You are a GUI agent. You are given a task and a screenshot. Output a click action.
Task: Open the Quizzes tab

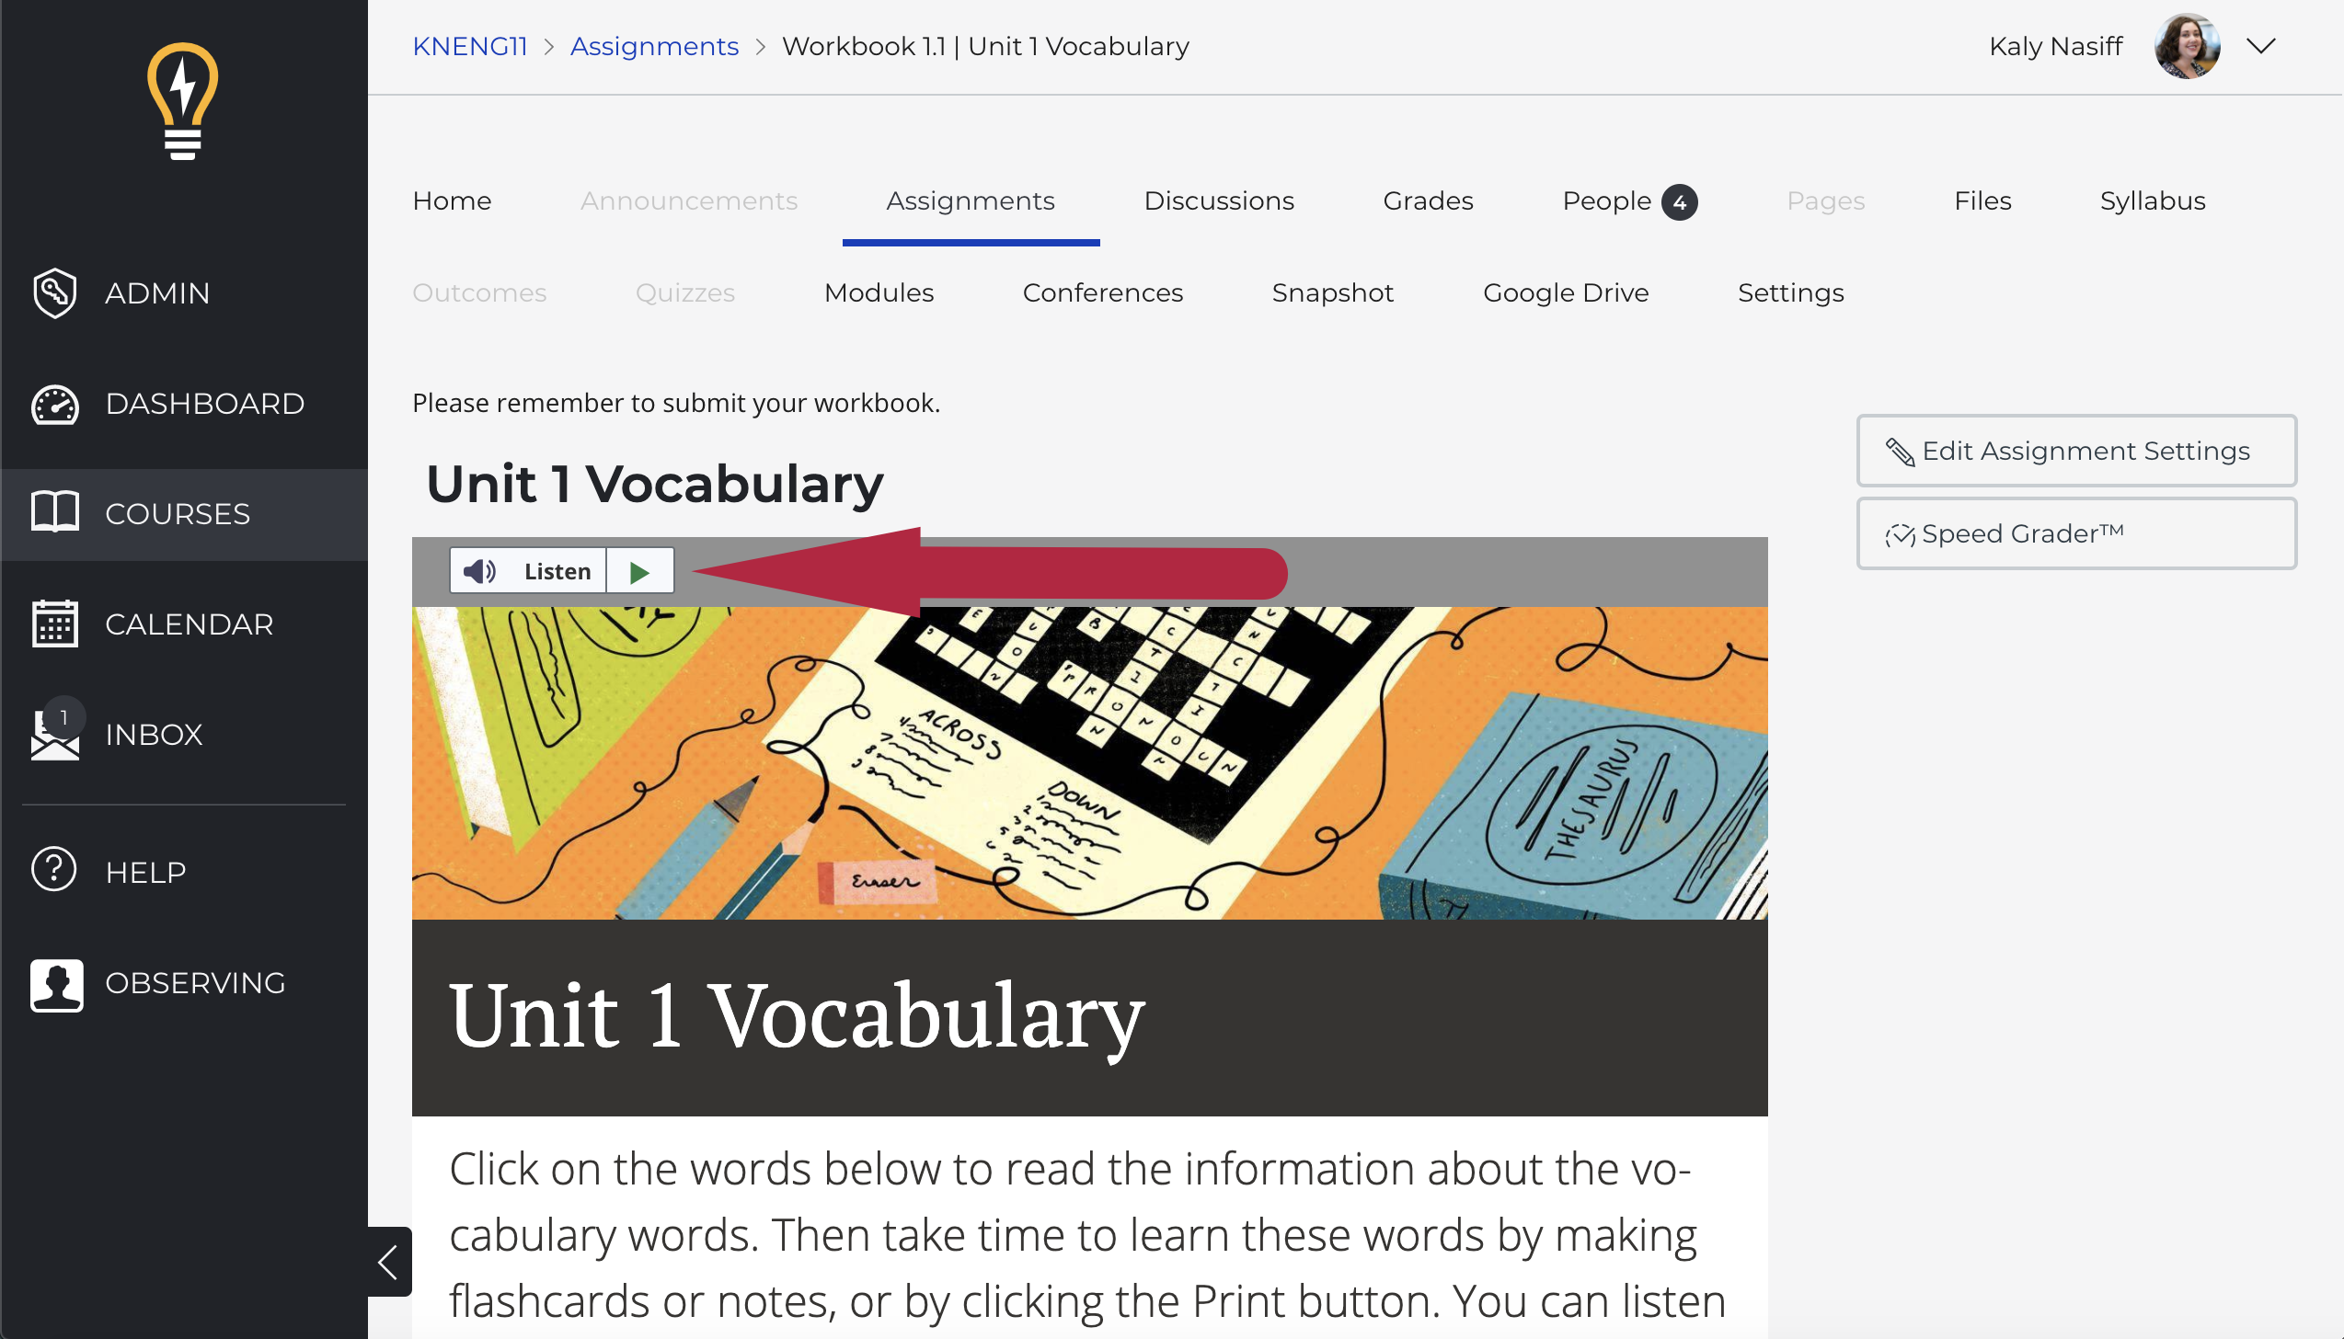684,292
